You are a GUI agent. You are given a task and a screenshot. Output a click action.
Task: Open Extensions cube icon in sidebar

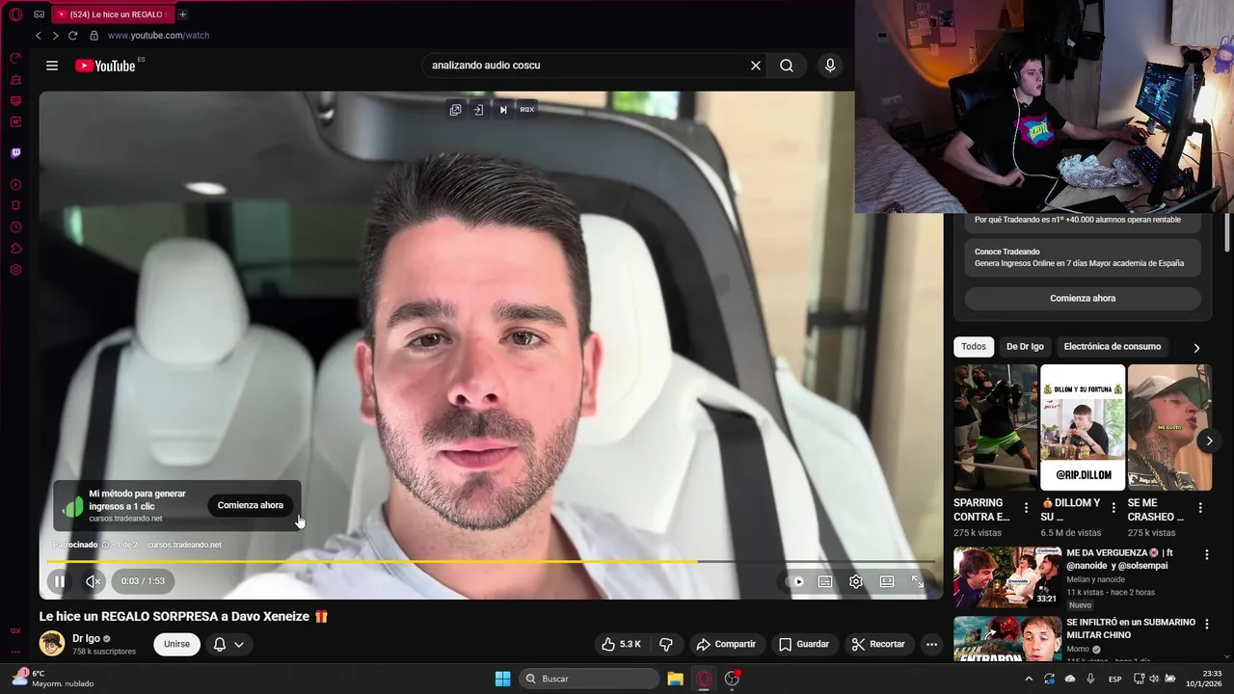[15, 249]
